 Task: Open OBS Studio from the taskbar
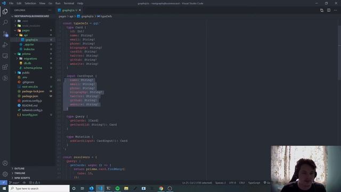170,188
